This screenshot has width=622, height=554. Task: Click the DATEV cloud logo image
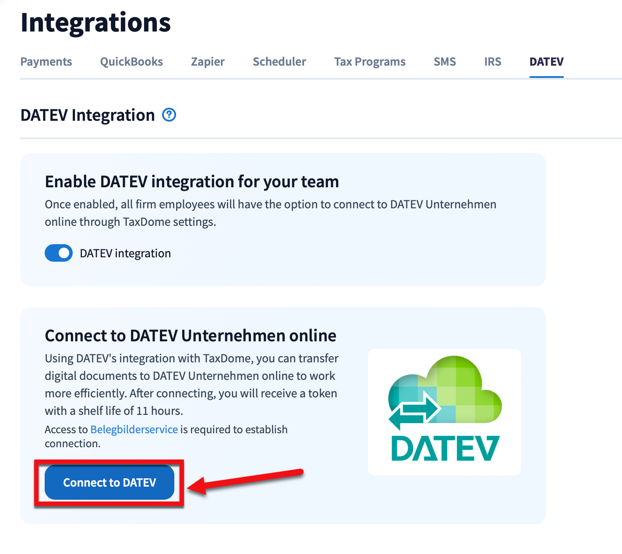tap(444, 412)
